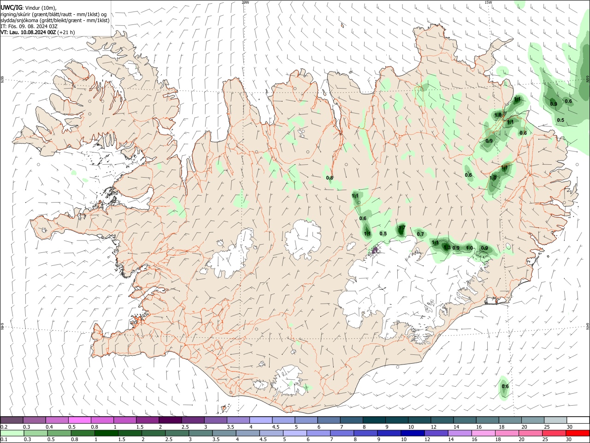Click the 'slydda/snjókoma' legend description line

55,20
